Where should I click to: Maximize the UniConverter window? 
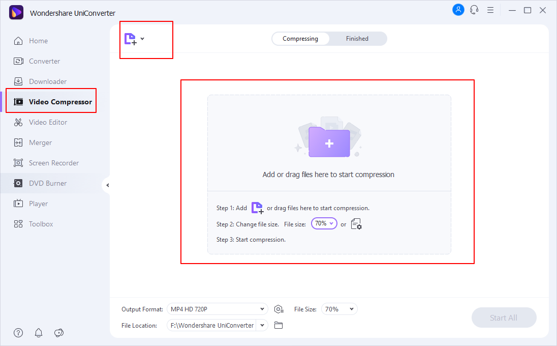[528, 10]
